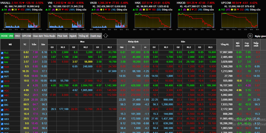The image size is (266, 133).
Task: Open the Giao dịch Thỏa thuận tab
Action: (44, 35)
